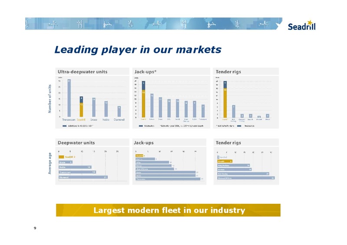
Task: Select the 'Ultra-deepwater units' chart heading
Action: click(82, 72)
